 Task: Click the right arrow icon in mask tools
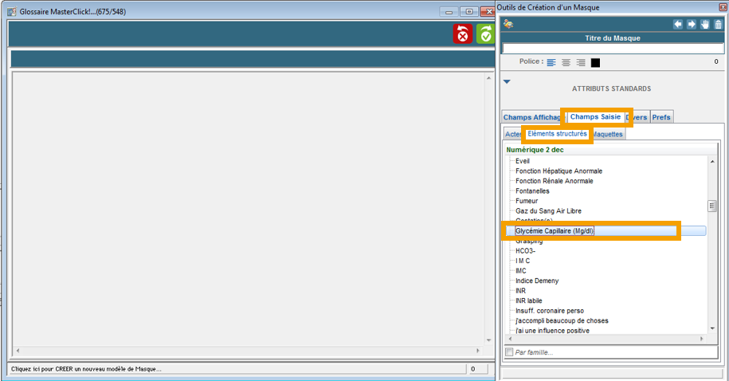(692, 25)
